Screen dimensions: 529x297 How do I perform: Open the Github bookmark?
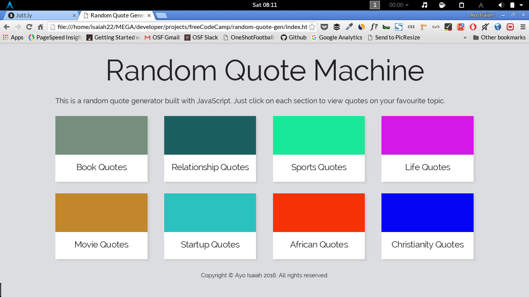pyautogui.click(x=294, y=38)
